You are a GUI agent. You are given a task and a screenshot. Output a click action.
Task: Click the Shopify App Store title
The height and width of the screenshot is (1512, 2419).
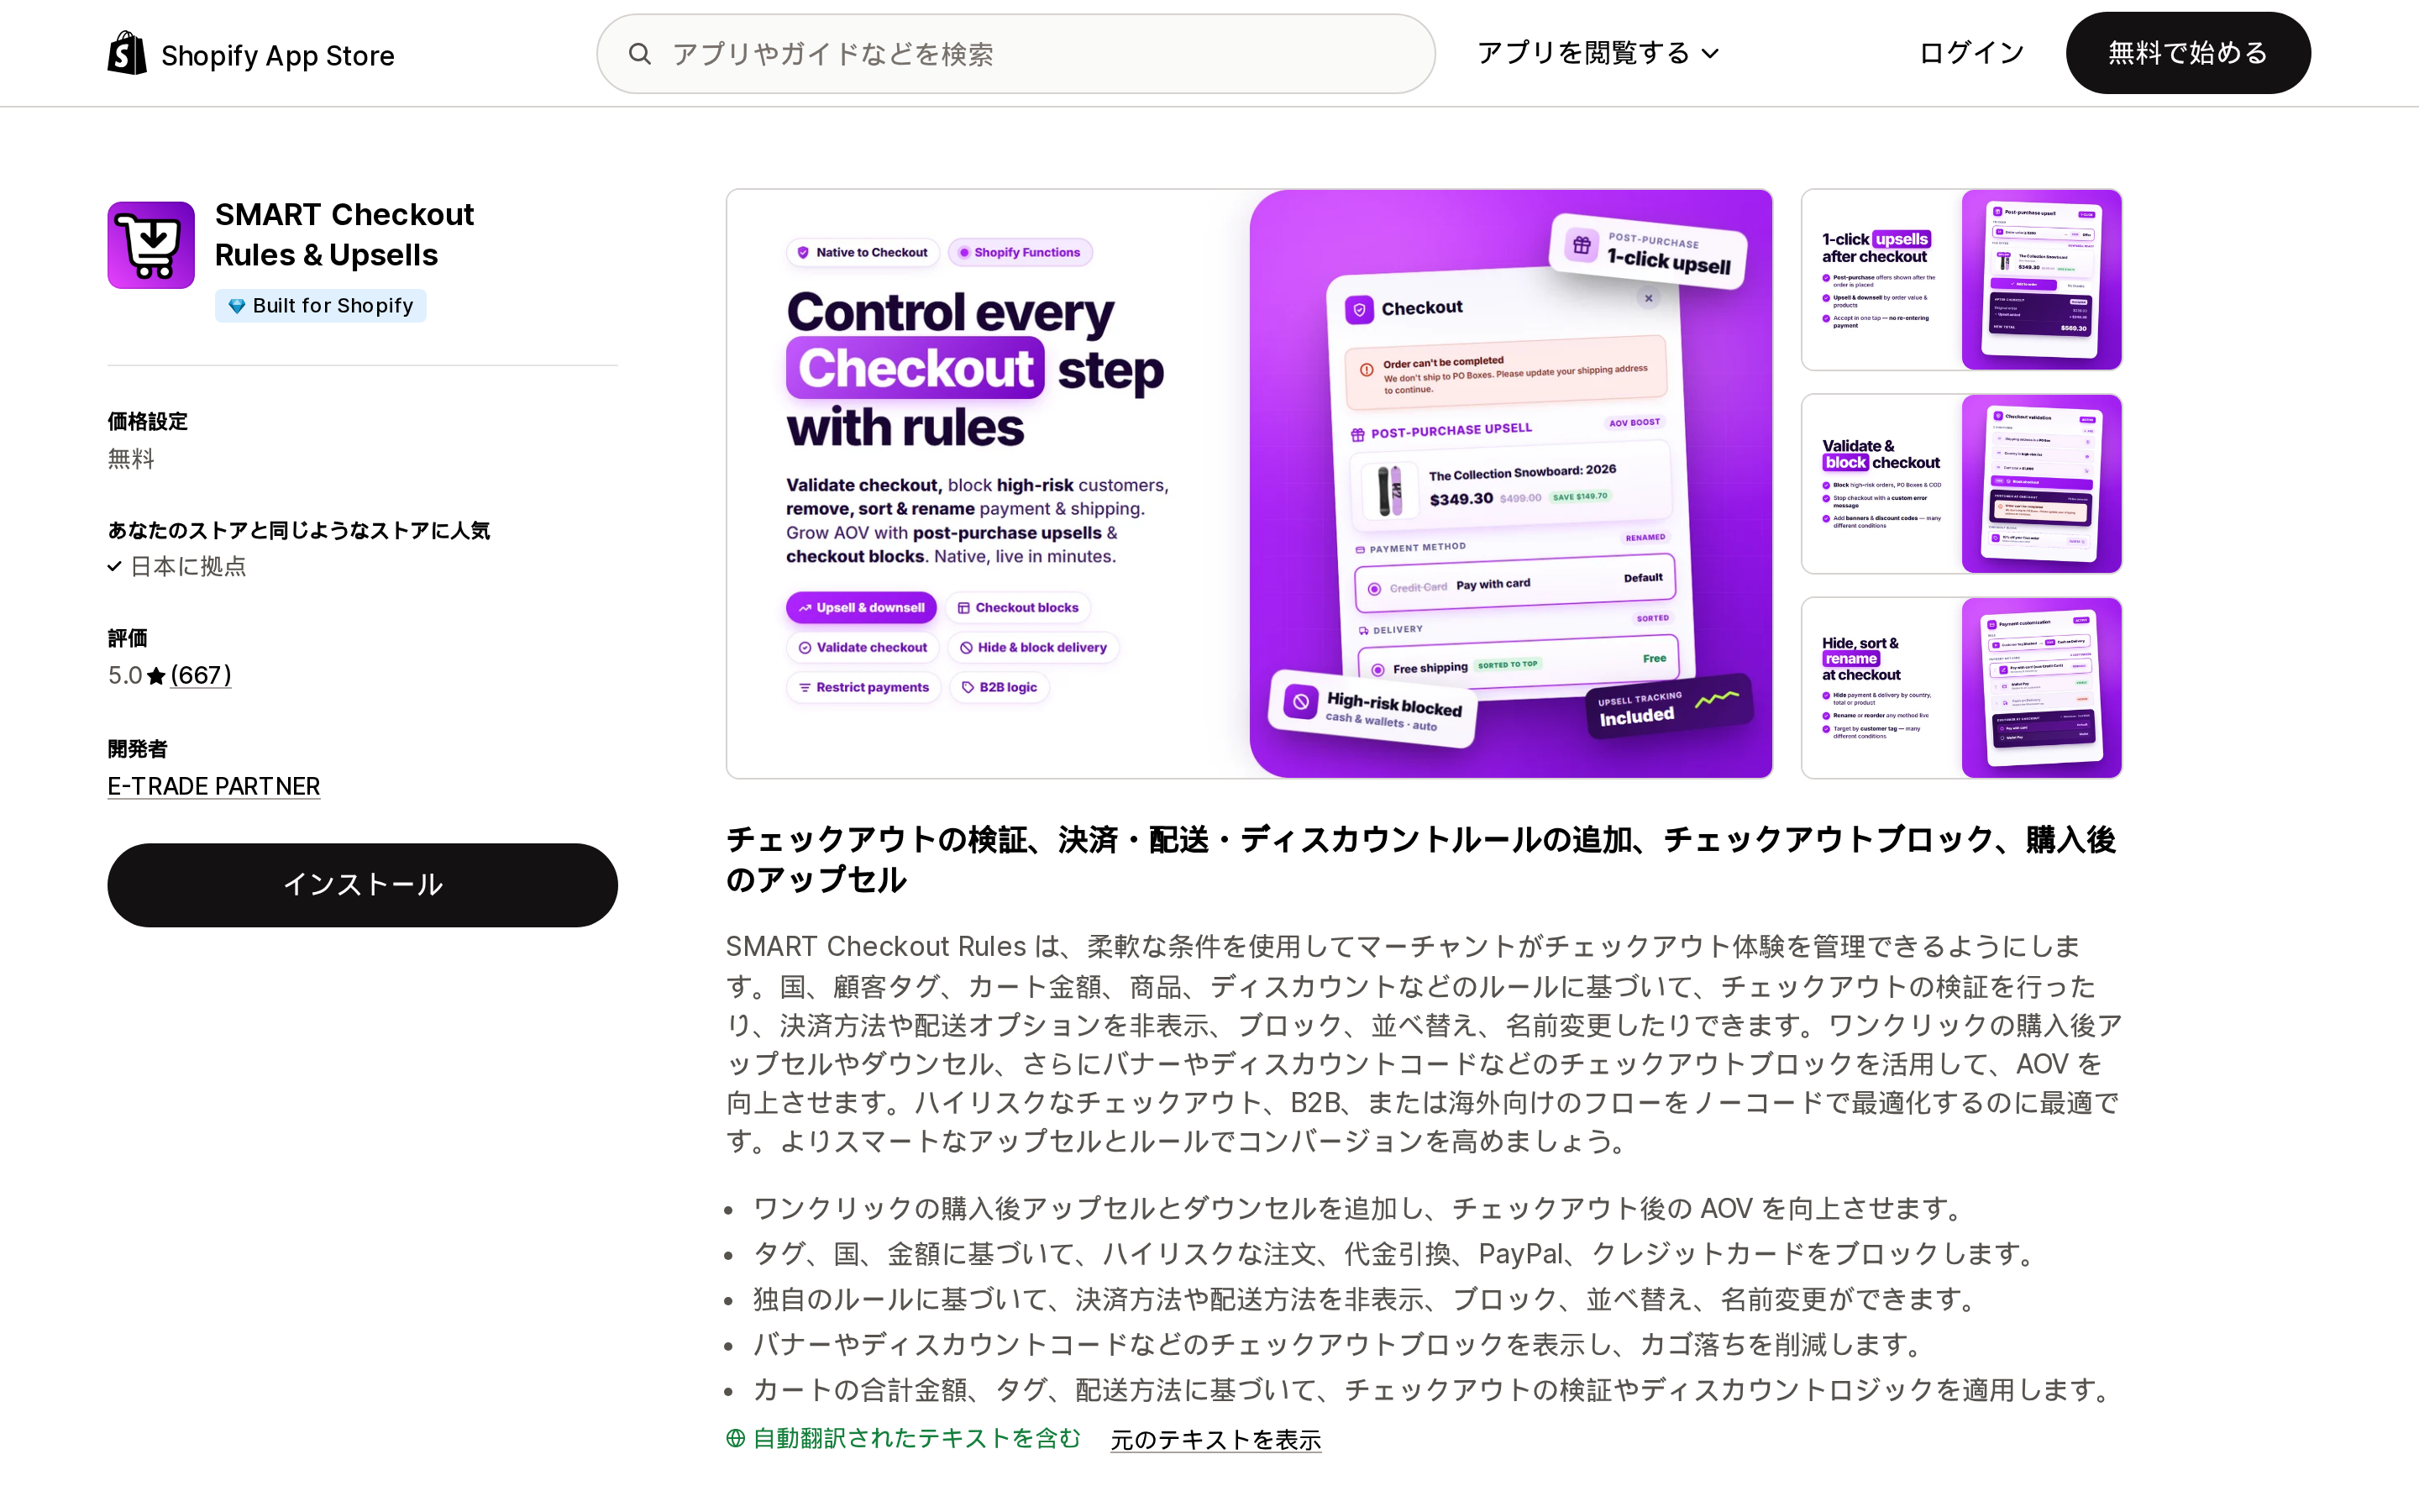tap(278, 55)
